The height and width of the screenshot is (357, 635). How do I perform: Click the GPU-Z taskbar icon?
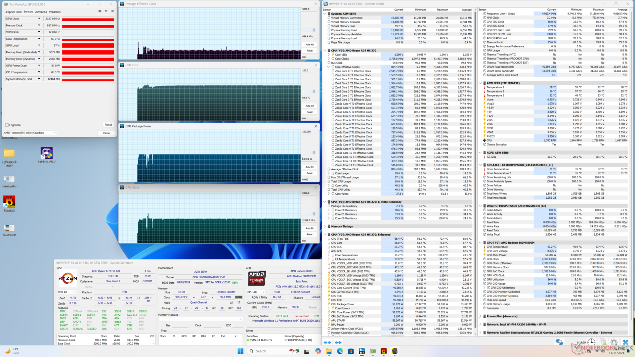(373, 351)
